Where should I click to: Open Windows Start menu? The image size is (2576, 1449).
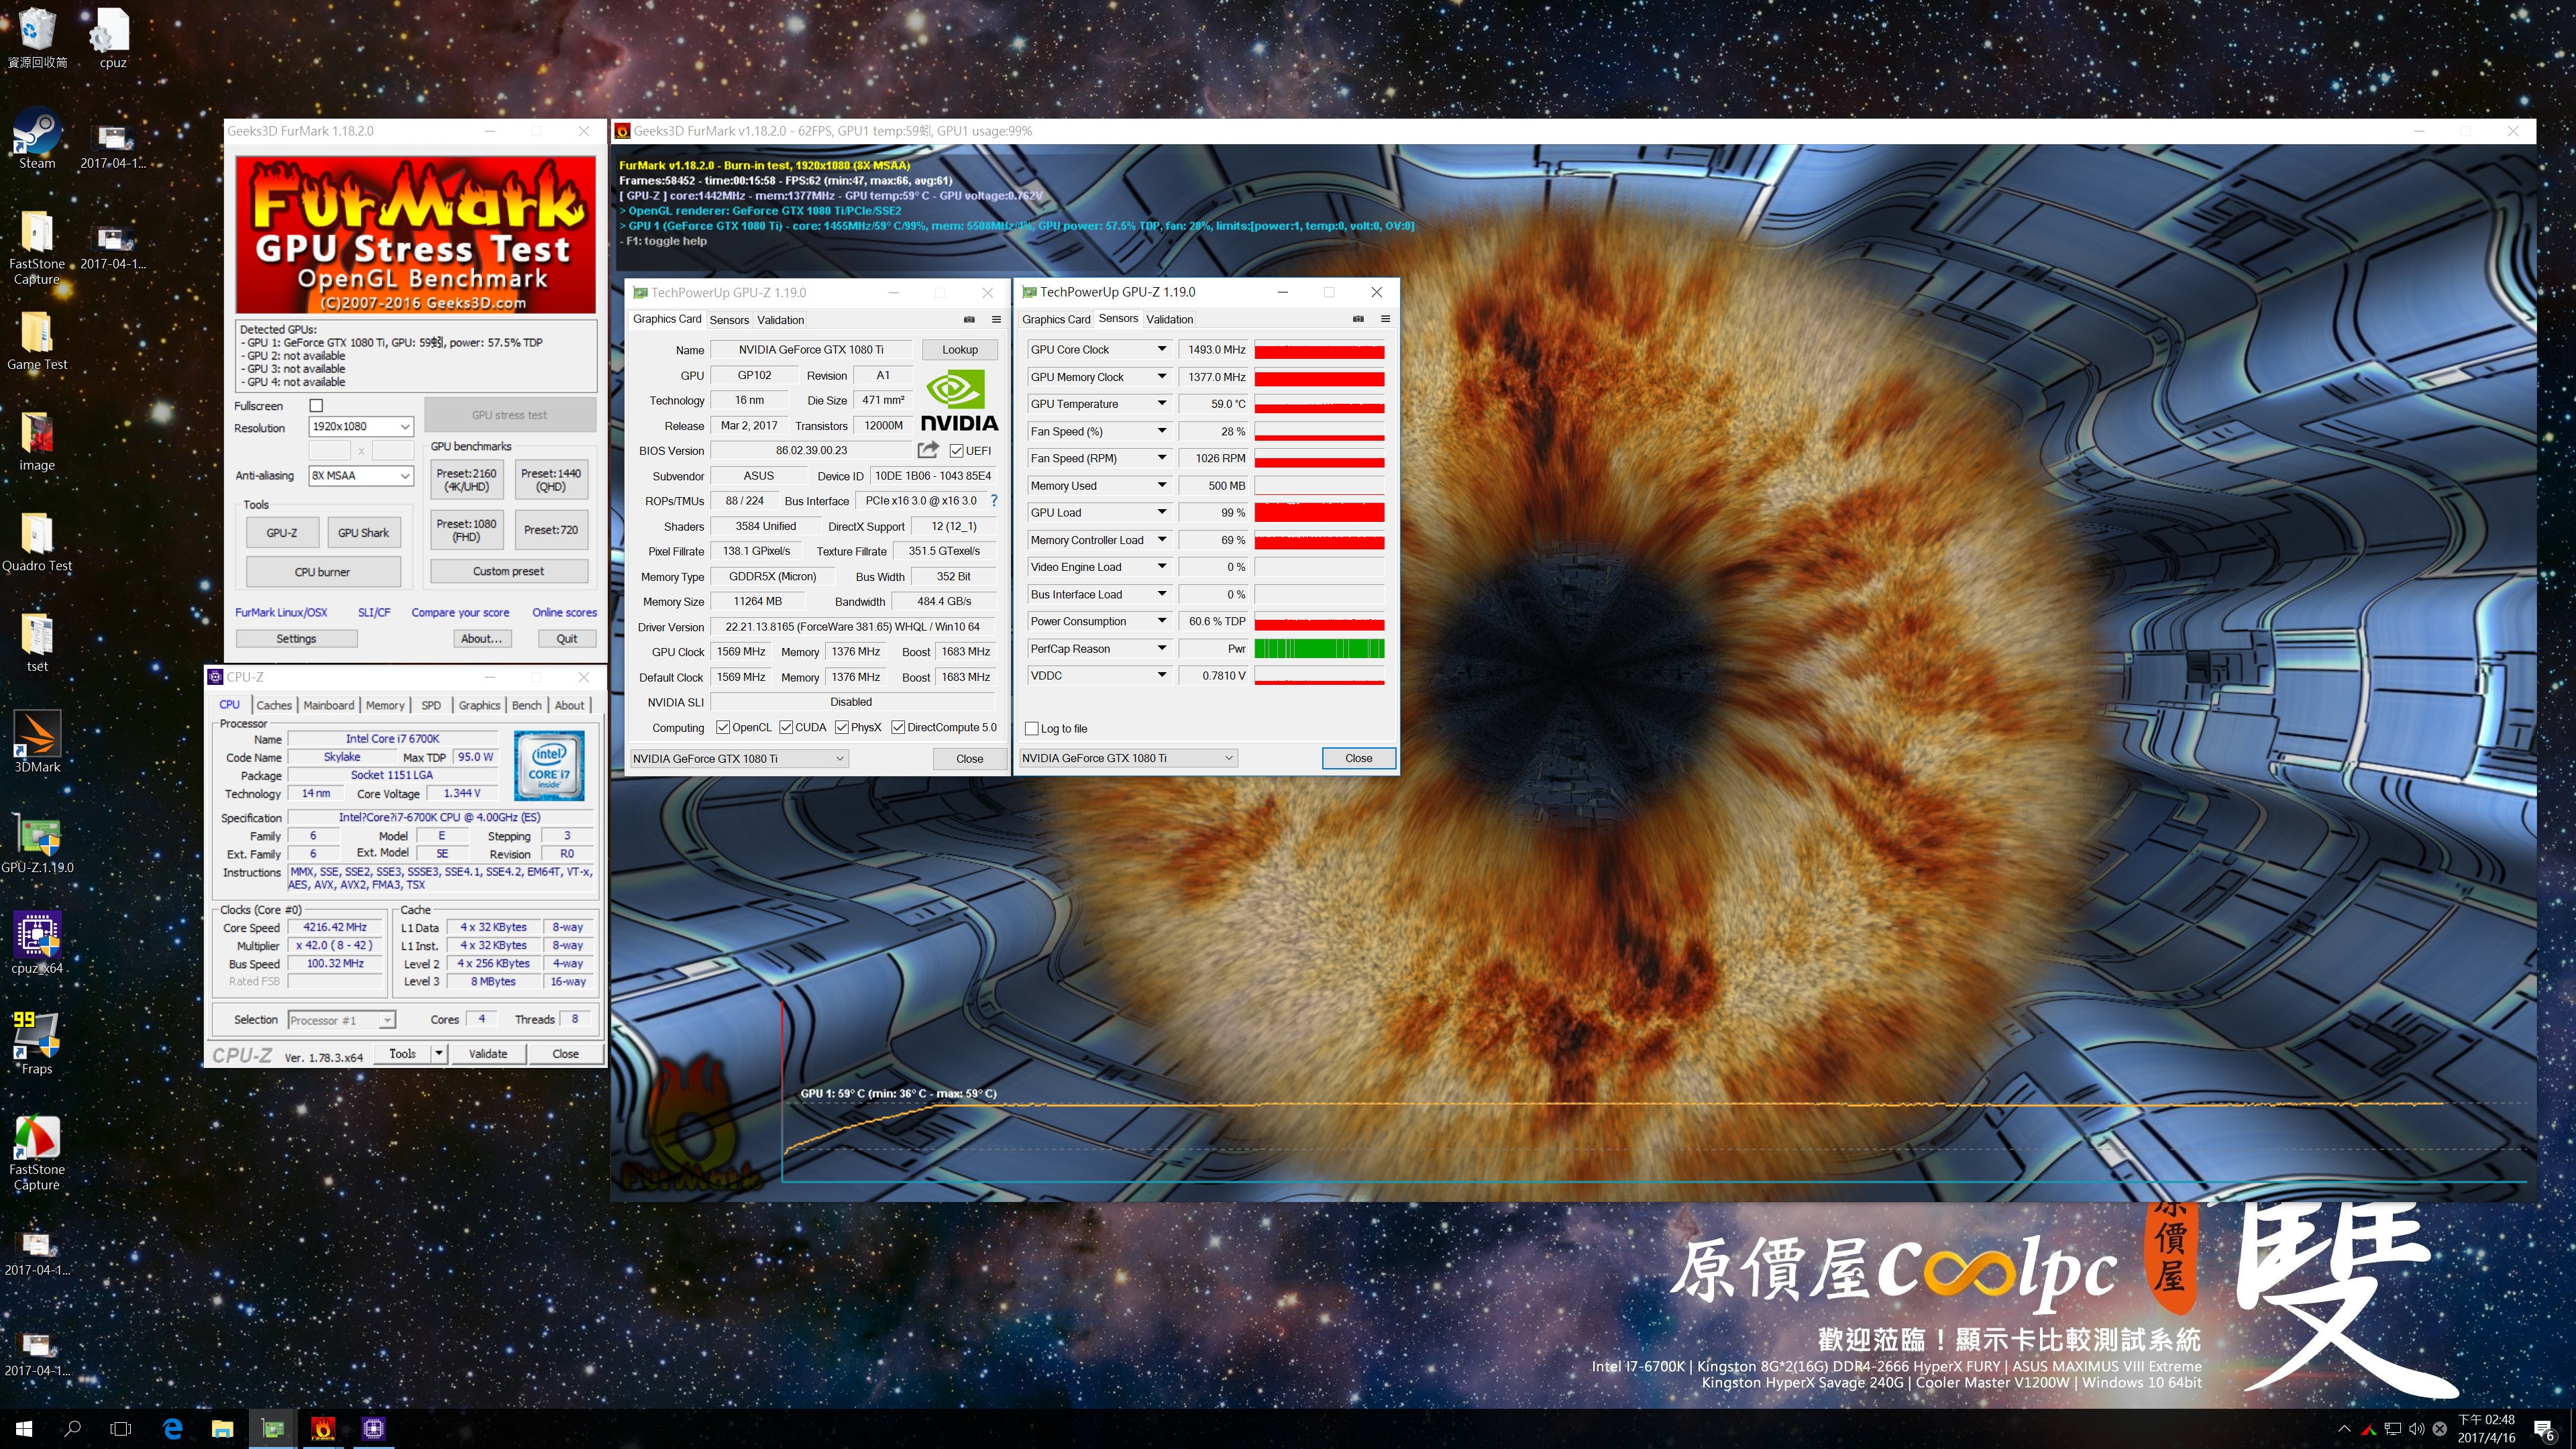click(24, 1428)
